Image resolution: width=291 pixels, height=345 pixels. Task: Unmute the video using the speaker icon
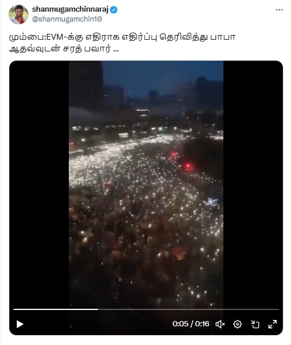(x=220, y=324)
